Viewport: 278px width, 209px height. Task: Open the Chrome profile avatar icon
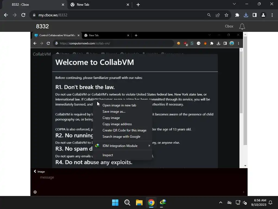(x=263, y=15)
